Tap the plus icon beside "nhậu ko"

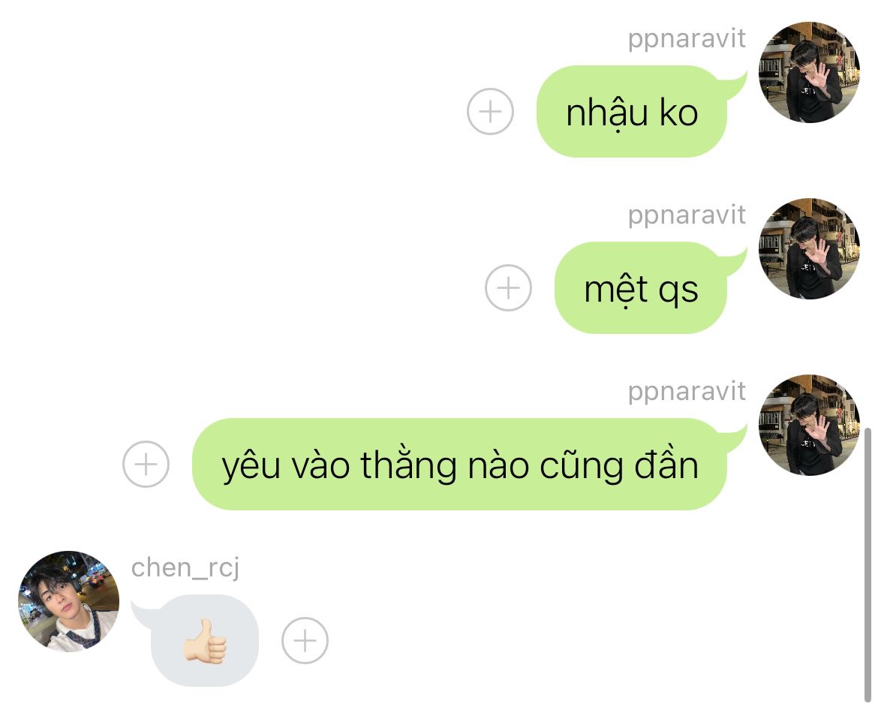point(490,112)
